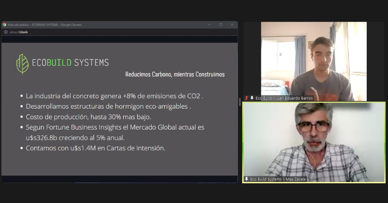The image size is (388, 203).
Task: Click the line 'Segun Fortune Business Insights el Mercado Global'
Action: coord(115,127)
